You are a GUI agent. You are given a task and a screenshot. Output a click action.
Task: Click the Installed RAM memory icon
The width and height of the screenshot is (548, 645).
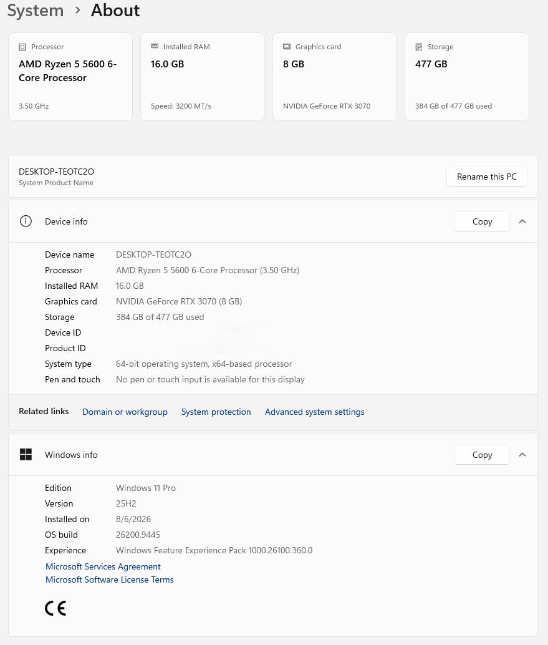click(x=155, y=46)
